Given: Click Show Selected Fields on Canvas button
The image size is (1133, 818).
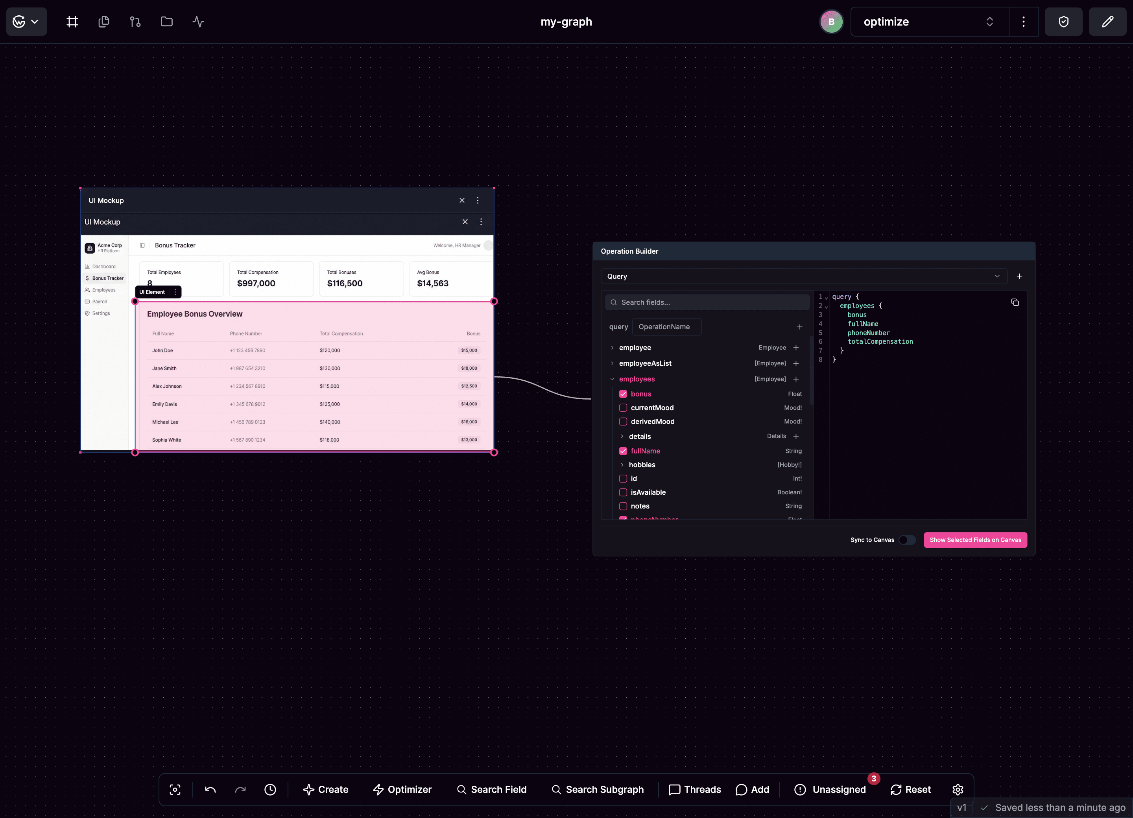Looking at the screenshot, I should click(974, 540).
